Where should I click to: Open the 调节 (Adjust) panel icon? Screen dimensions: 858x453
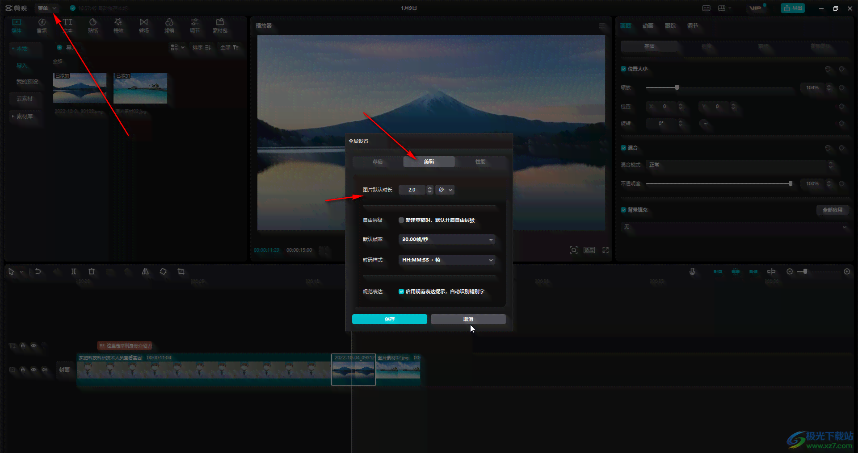click(195, 25)
